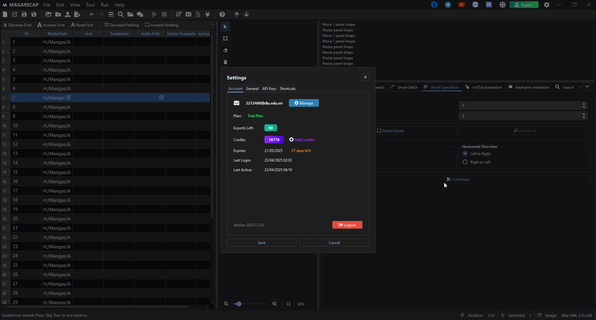Switch to the Smart Stitch tab
Image resolution: width=596 pixels, height=320 pixels.
coord(404,87)
